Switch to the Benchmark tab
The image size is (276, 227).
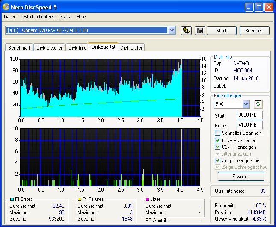click(19, 47)
